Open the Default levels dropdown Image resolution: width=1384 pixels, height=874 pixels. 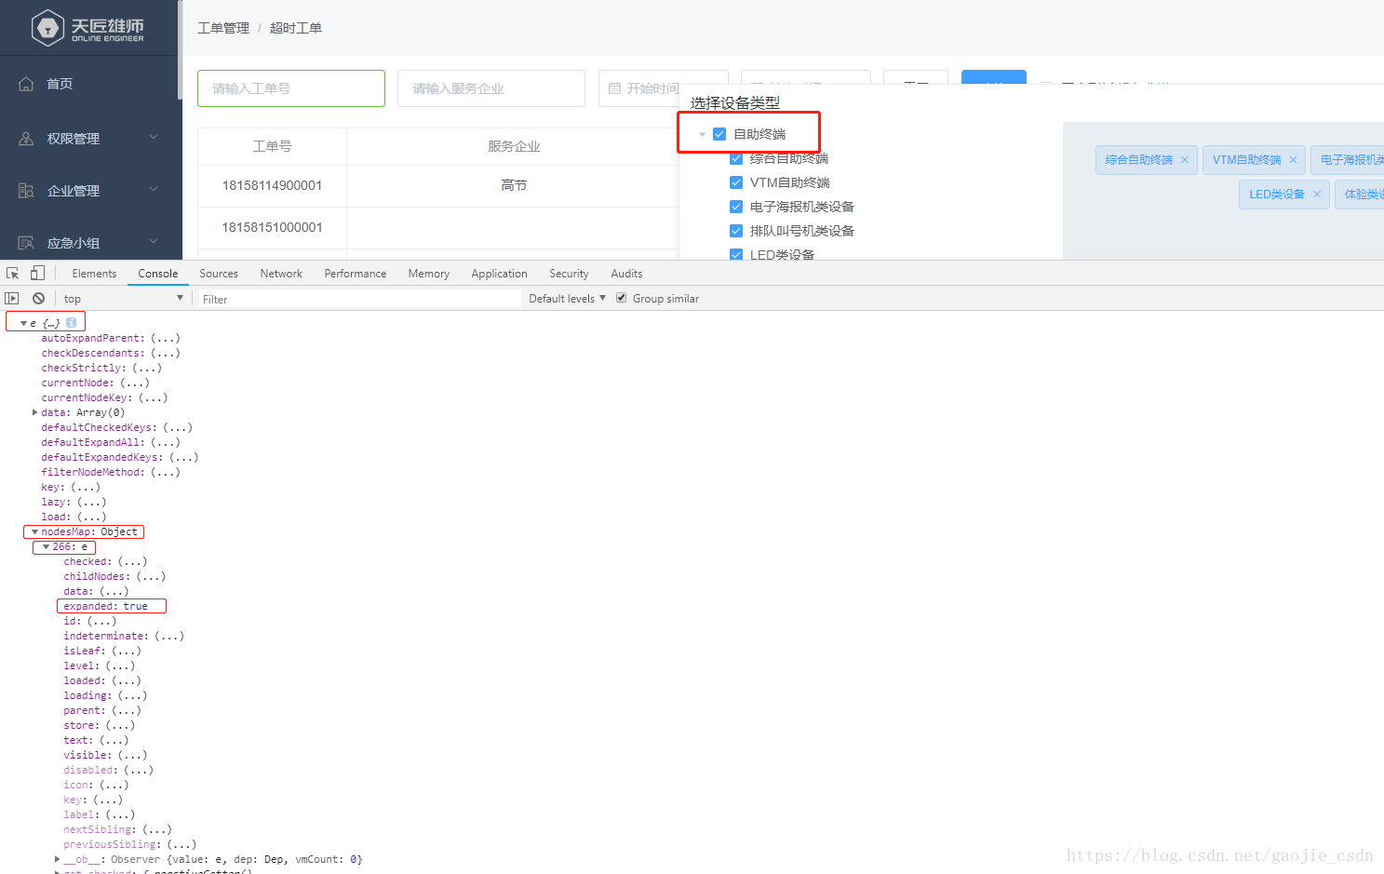567,299
